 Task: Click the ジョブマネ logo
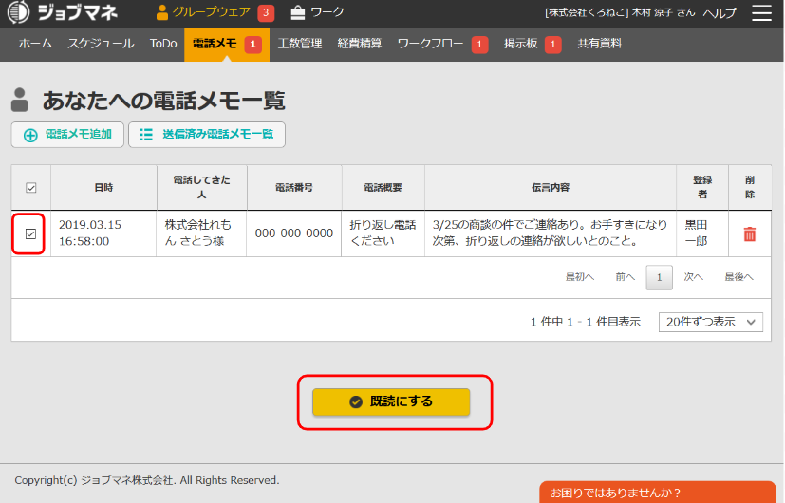[63, 12]
